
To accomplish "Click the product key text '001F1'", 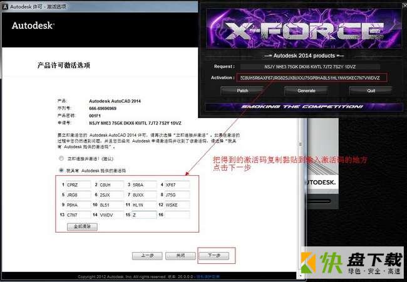I will pos(95,116).
